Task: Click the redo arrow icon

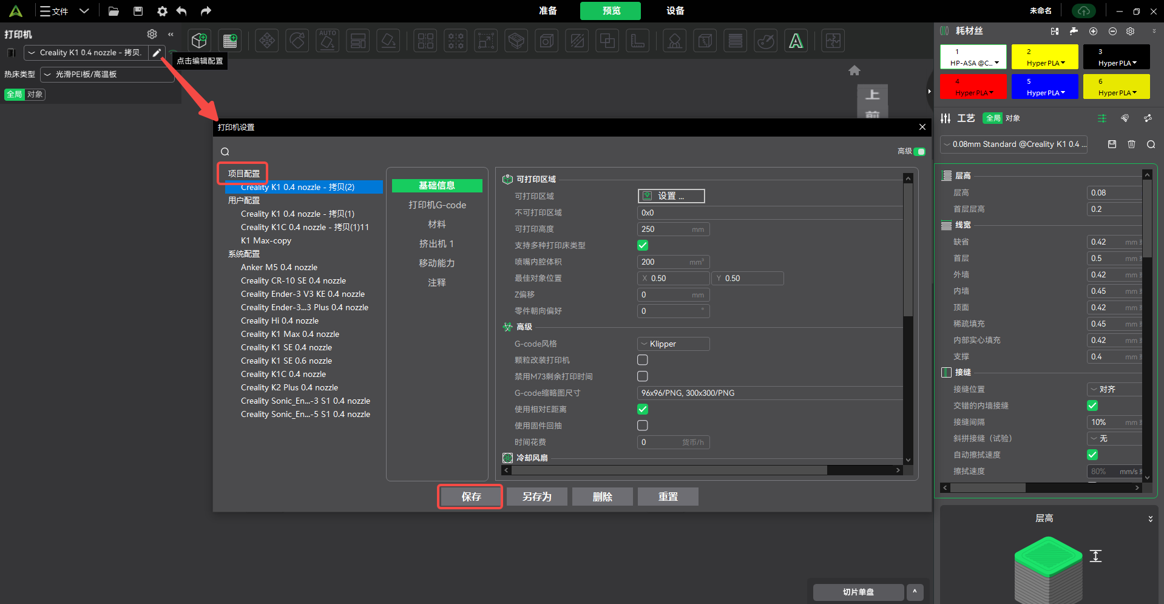Action: point(206,11)
